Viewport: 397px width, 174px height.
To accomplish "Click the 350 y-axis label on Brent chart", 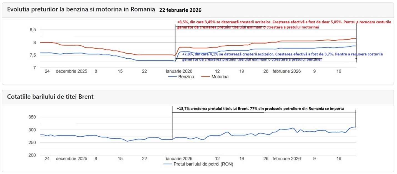I will coord(32,117).
